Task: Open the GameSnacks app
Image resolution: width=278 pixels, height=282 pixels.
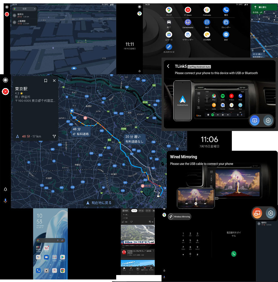Action: pyautogui.click(x=188, y=22)
